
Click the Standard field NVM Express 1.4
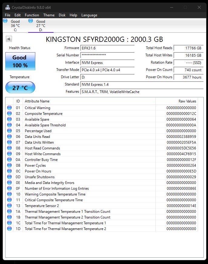coord(142,84)
